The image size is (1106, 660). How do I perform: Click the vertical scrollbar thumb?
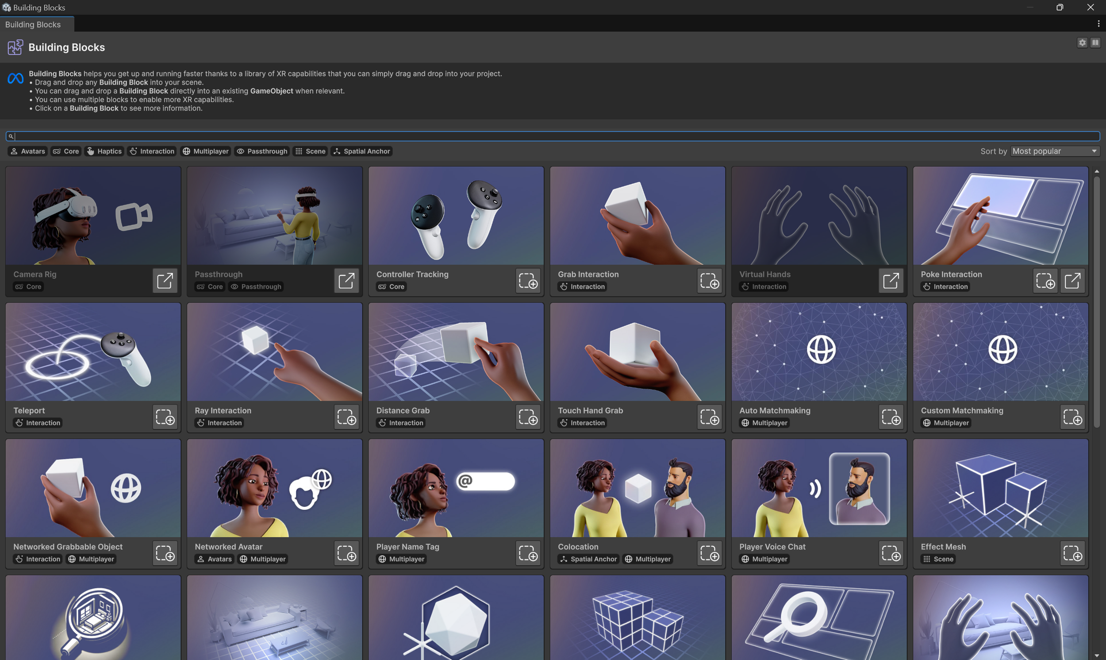tap(1097, 302)
